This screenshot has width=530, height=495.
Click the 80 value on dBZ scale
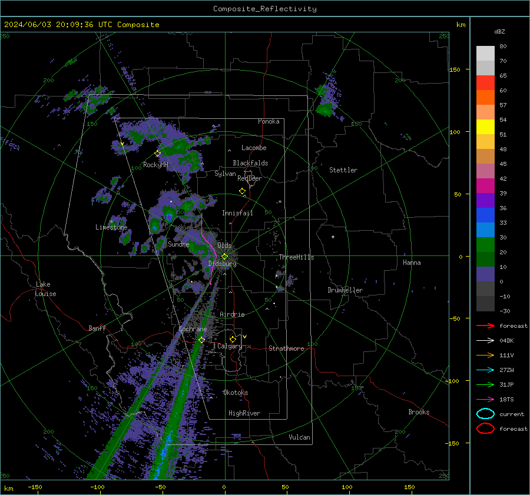503,46
